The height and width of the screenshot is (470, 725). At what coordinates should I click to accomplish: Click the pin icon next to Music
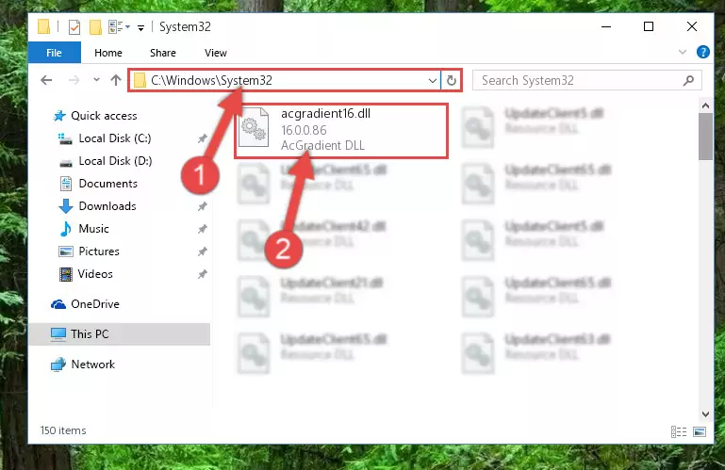pos(202,229)
